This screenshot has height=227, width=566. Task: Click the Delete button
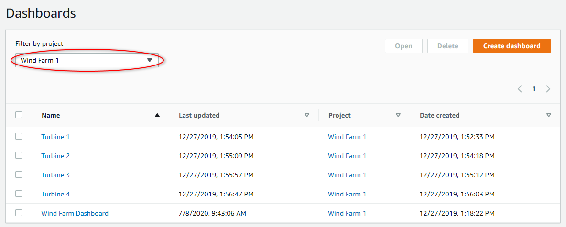[x=447, y=46]
